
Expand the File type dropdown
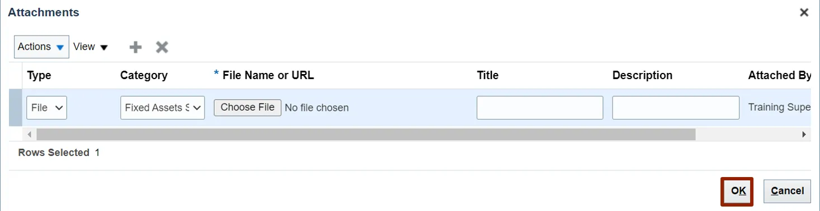coord(46,107)
